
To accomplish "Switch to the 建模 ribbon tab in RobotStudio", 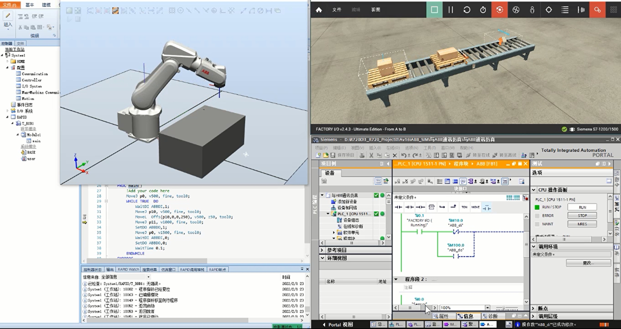I will [46, 5].
